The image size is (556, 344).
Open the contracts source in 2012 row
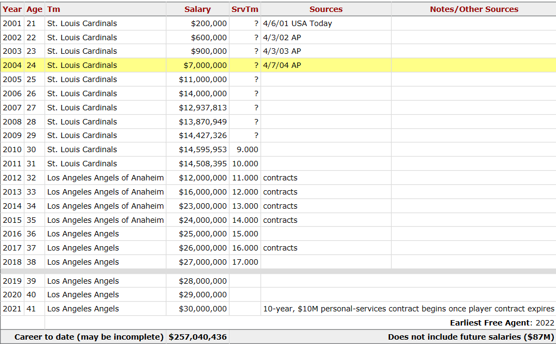point(280,178)
